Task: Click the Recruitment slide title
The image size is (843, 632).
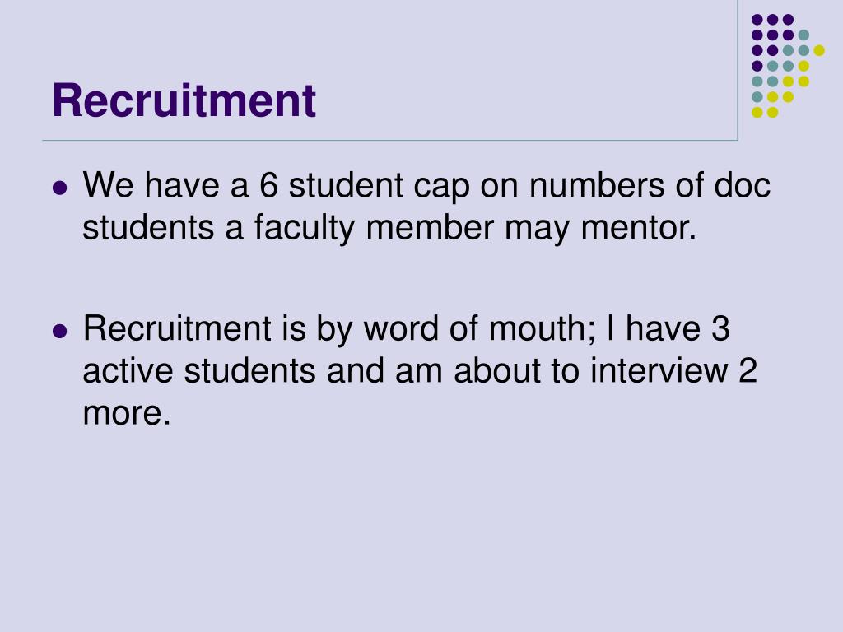Action: pyautogui.click(x=184, y=100)
